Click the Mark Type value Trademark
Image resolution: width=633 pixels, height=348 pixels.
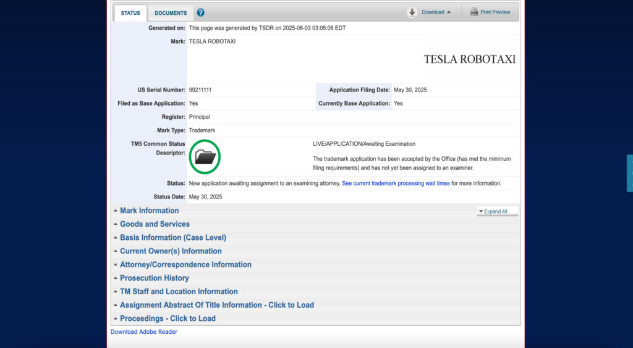202,130
